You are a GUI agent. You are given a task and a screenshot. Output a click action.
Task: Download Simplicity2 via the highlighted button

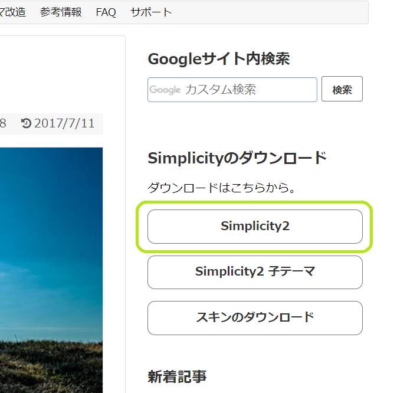[x=255, y=227]
